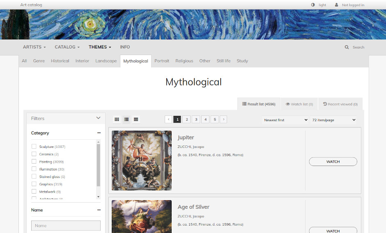386x233 pixels.
Task: Select the compact list view icon
Action: pos(136,120)
